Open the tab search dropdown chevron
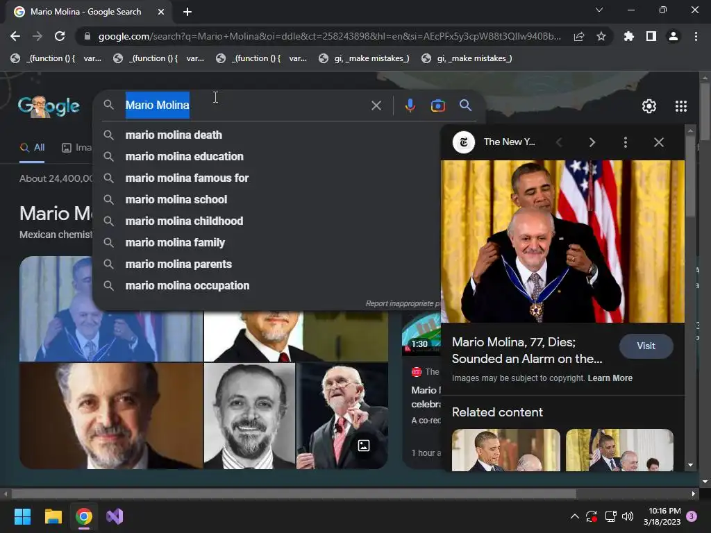Image resolution: width=711 pixels, height=533 pixels. [599, 10]
